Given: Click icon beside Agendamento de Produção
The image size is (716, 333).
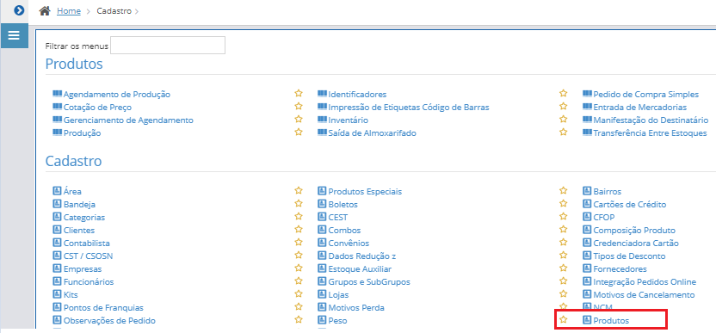Looking at the screenshot, I should [x=57, y=94].
